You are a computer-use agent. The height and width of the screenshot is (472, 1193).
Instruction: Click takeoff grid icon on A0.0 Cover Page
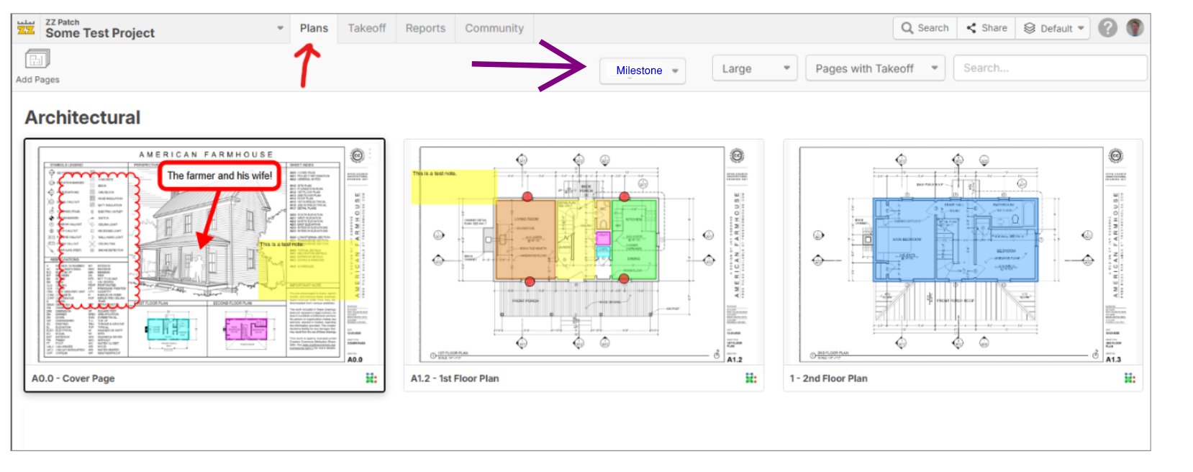[x=371, y=378]
